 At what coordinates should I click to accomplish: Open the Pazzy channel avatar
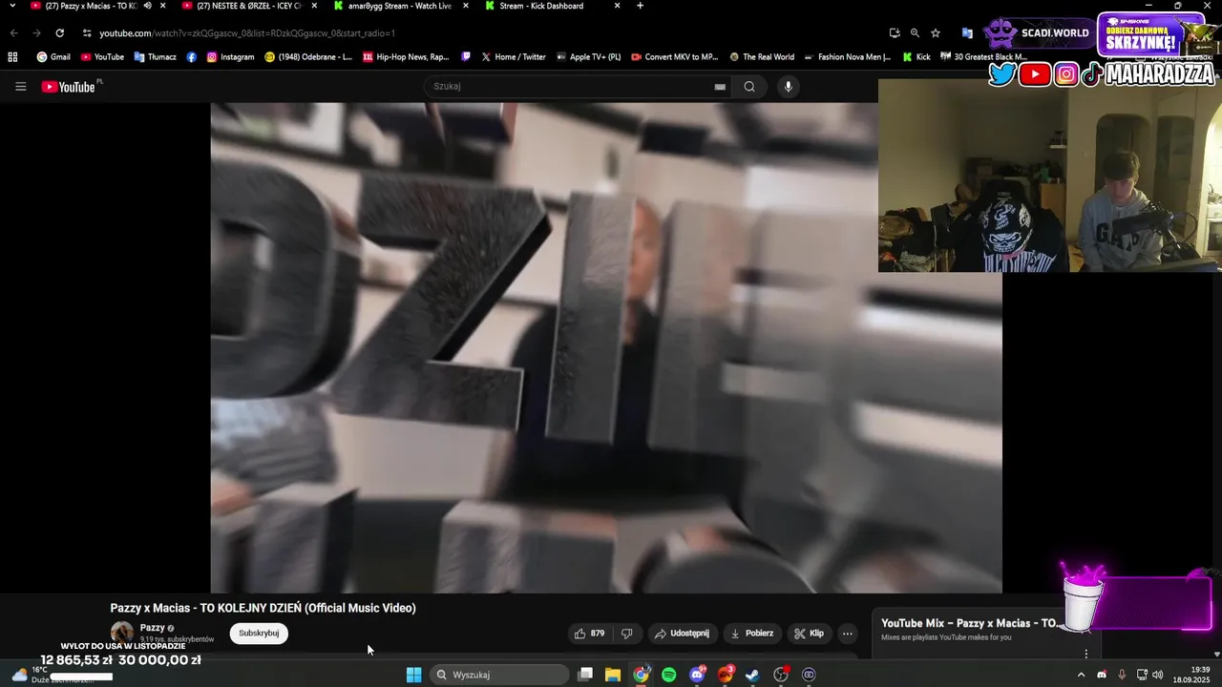tap(122, 633)
